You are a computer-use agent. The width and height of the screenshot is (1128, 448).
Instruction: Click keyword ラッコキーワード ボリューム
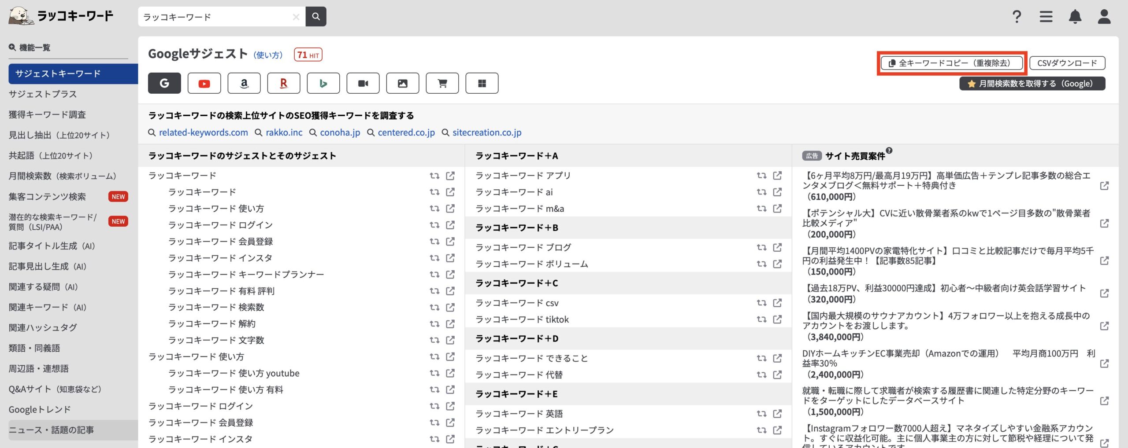[531, 264]
